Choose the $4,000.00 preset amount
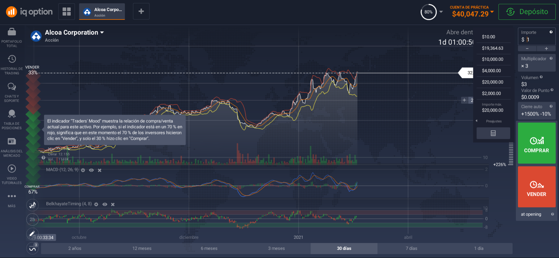559x258 pixels. click(493, 71)
